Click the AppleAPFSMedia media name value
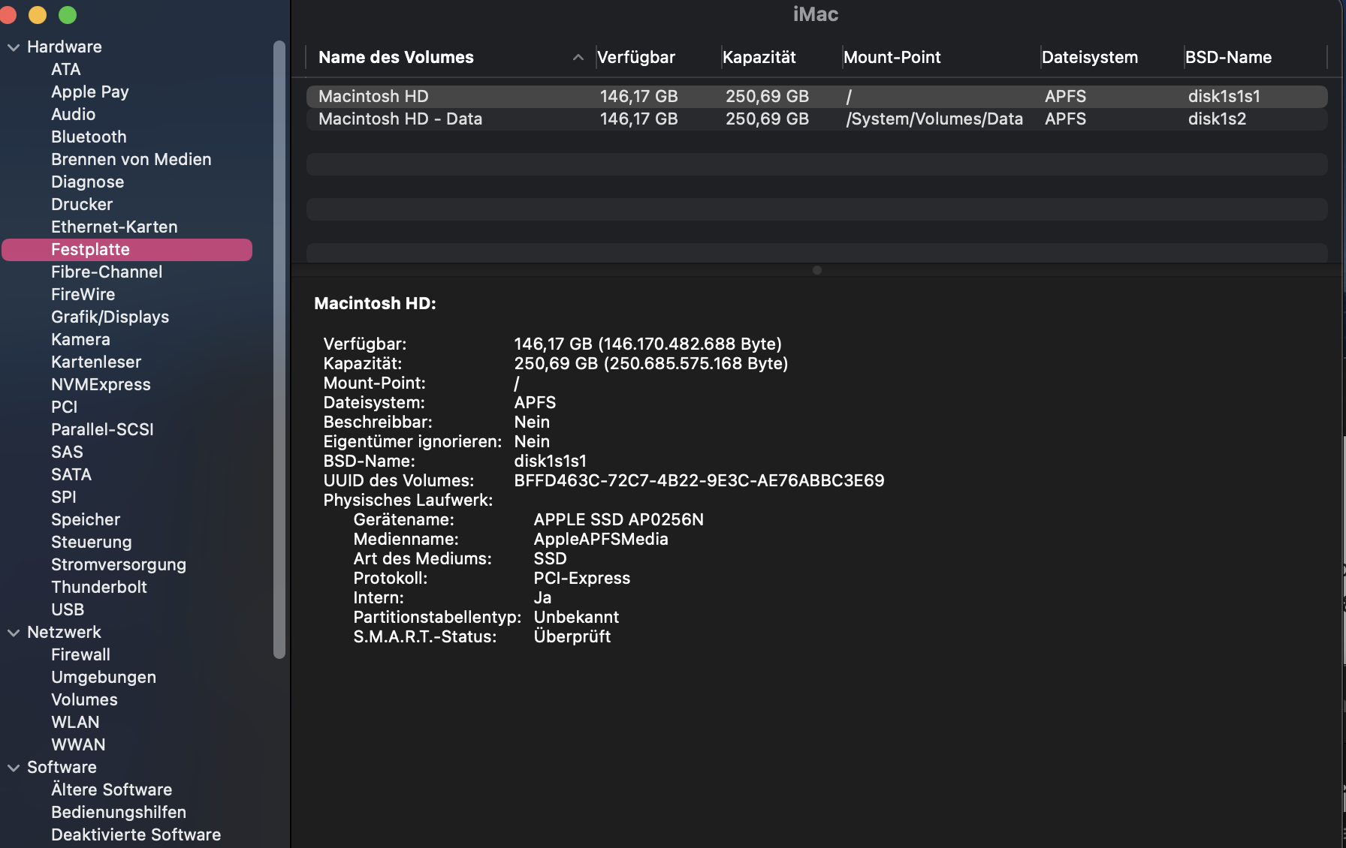1346x848 pixels. [x=601, y=539]
